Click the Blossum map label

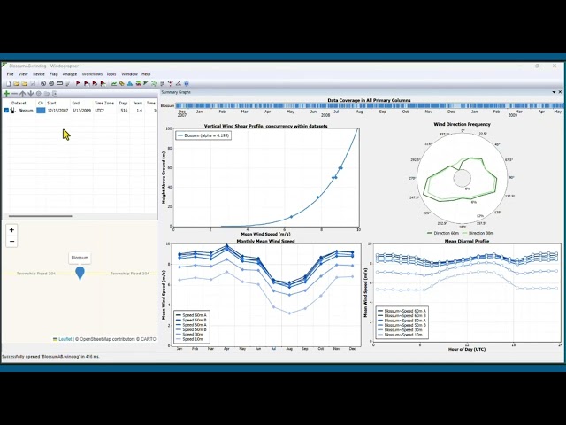pyautogui.click(x=80, y=258)
